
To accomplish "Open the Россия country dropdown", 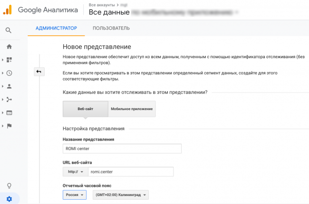I will click(75, 195).
